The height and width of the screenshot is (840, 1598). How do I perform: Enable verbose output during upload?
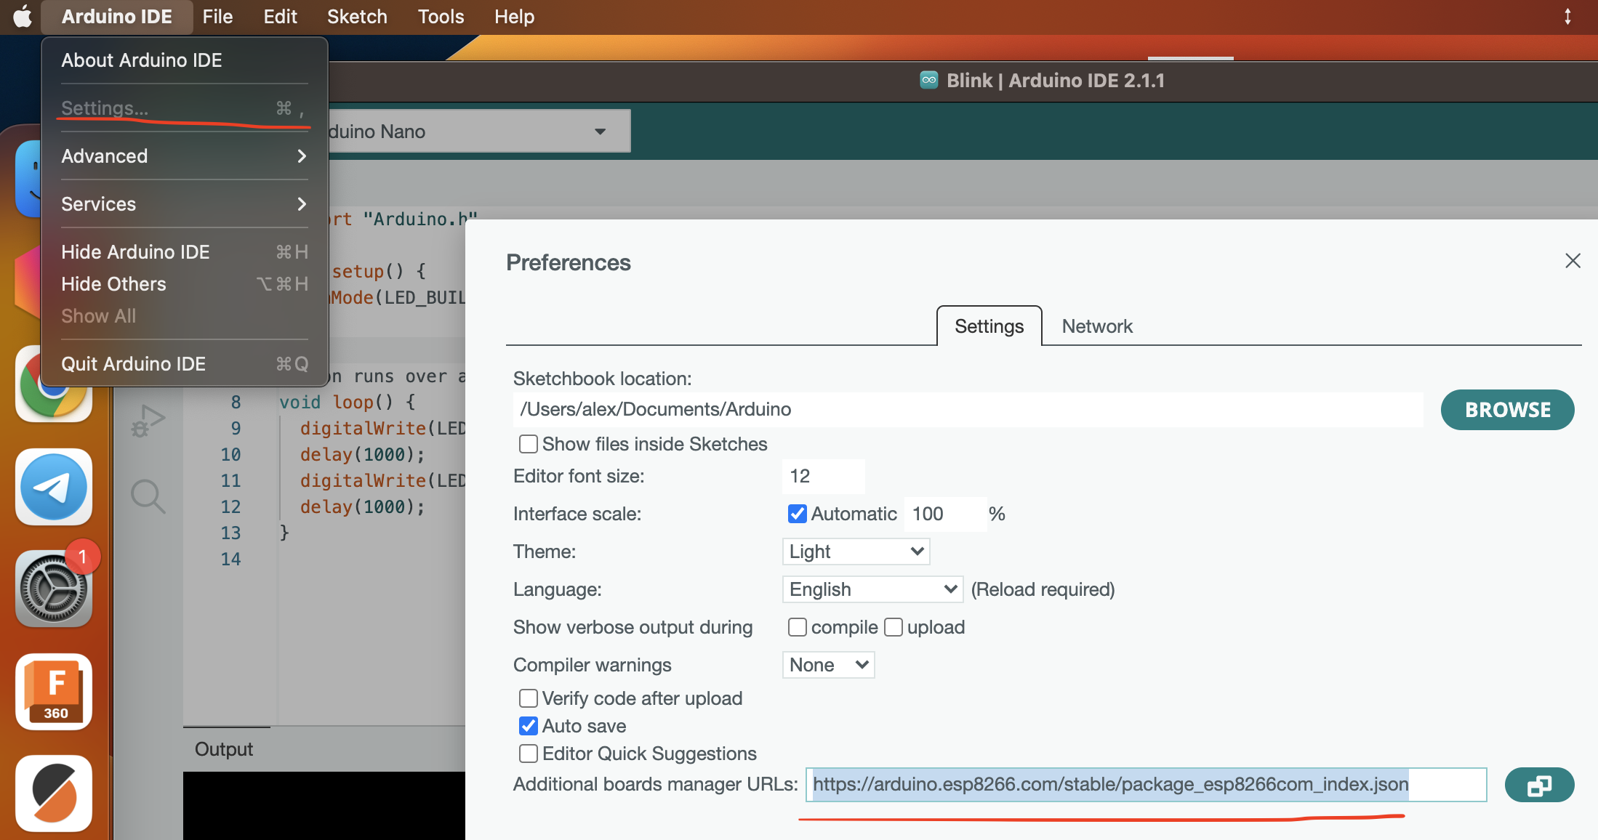894,627
